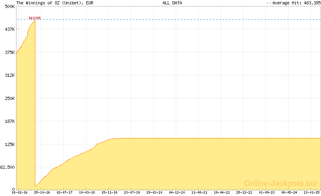Click the 437K y-axis value label
This screenshot has height=196, width=321.
point(10,29)
